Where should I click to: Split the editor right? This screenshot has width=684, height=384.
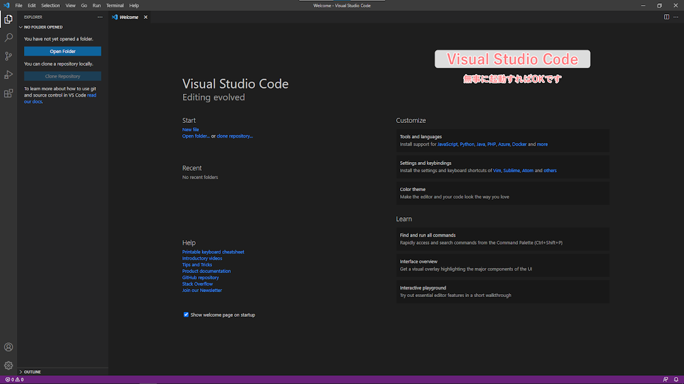click(666, 17)
